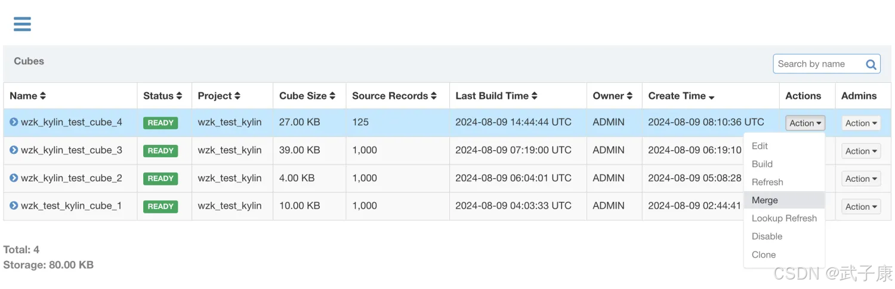Click the Search by name field

817,64
